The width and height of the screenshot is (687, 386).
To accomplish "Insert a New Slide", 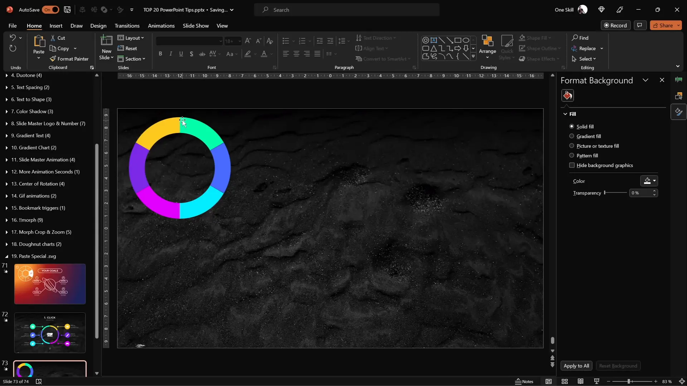I will pos(106,48).
